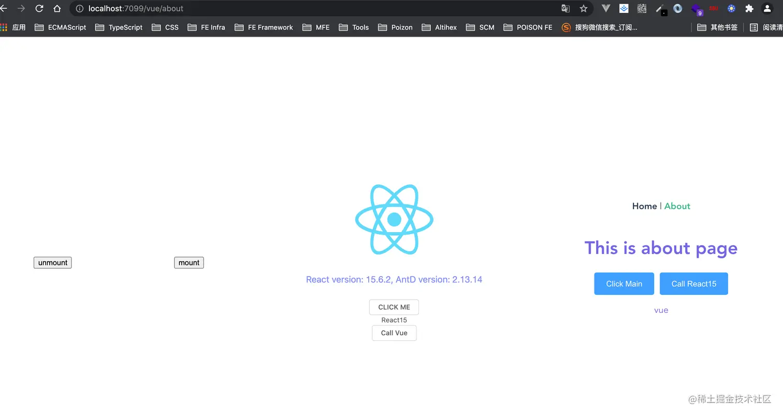This screenshot has height=416, width=783.
Task: Click the React version text
Action: (394, 280)
